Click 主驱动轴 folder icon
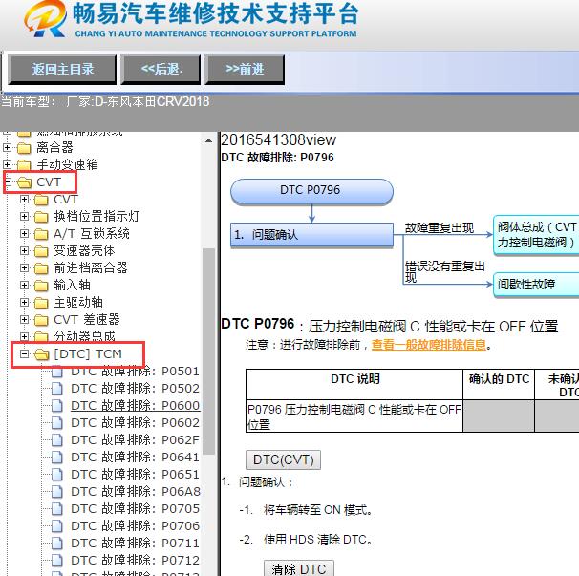Screen dimensions: 579x576 click(41, 303)
